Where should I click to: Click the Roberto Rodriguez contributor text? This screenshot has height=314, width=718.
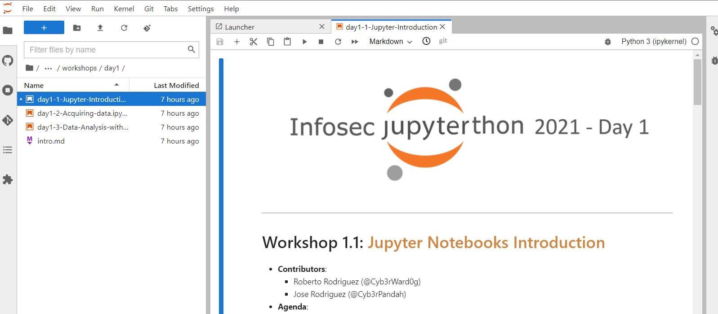point(357,282)
